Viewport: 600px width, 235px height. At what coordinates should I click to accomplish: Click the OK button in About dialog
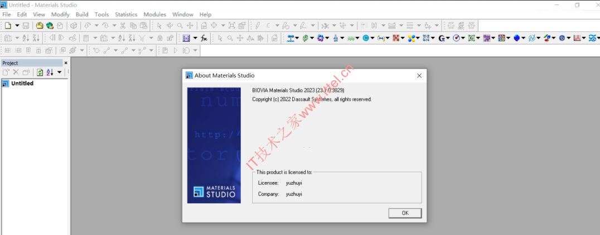(405, 213)
